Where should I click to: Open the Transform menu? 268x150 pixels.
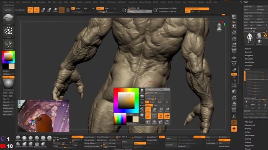(192, 2)
